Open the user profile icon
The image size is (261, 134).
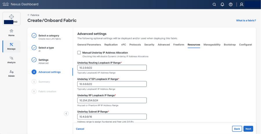pyautogui.click(x=241, y=4)
